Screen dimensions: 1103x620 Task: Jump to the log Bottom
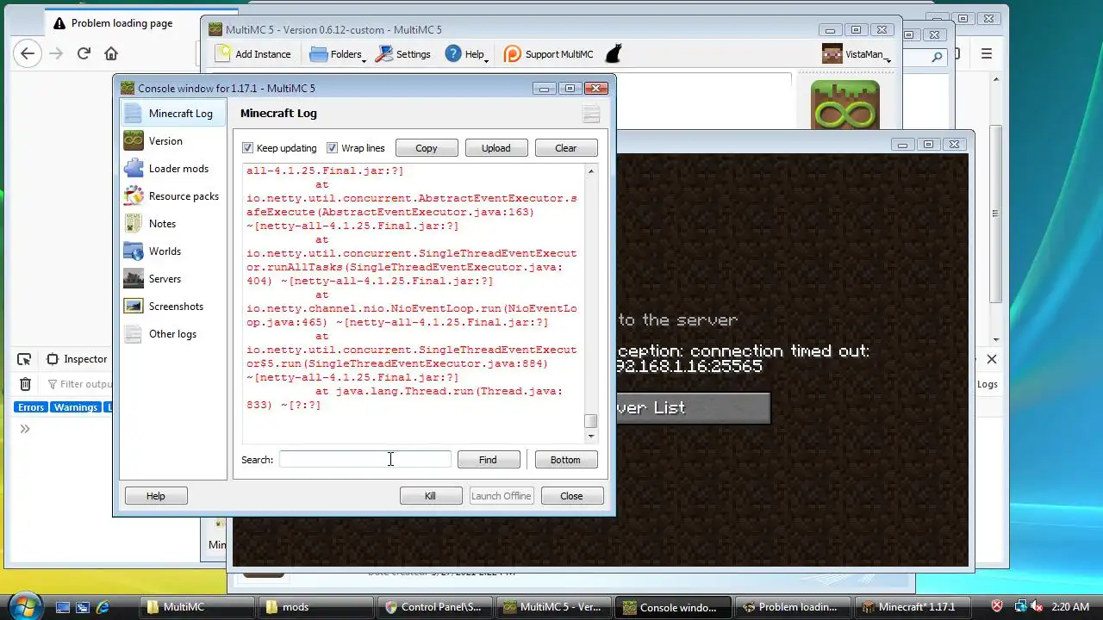[566, 460]
